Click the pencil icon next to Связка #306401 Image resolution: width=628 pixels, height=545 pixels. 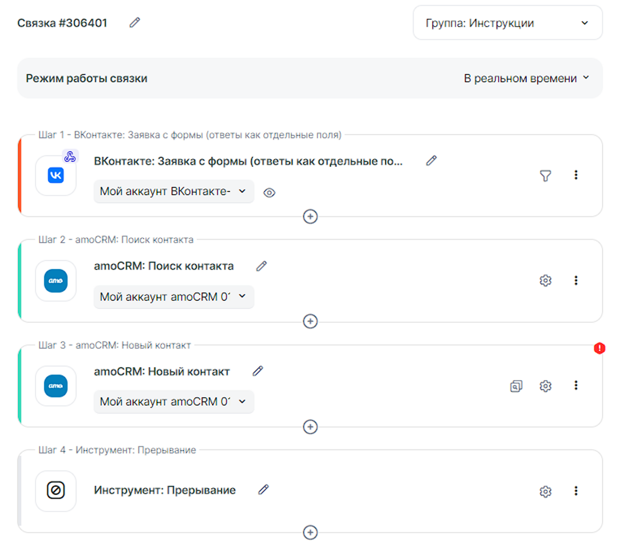click(135, 23)
